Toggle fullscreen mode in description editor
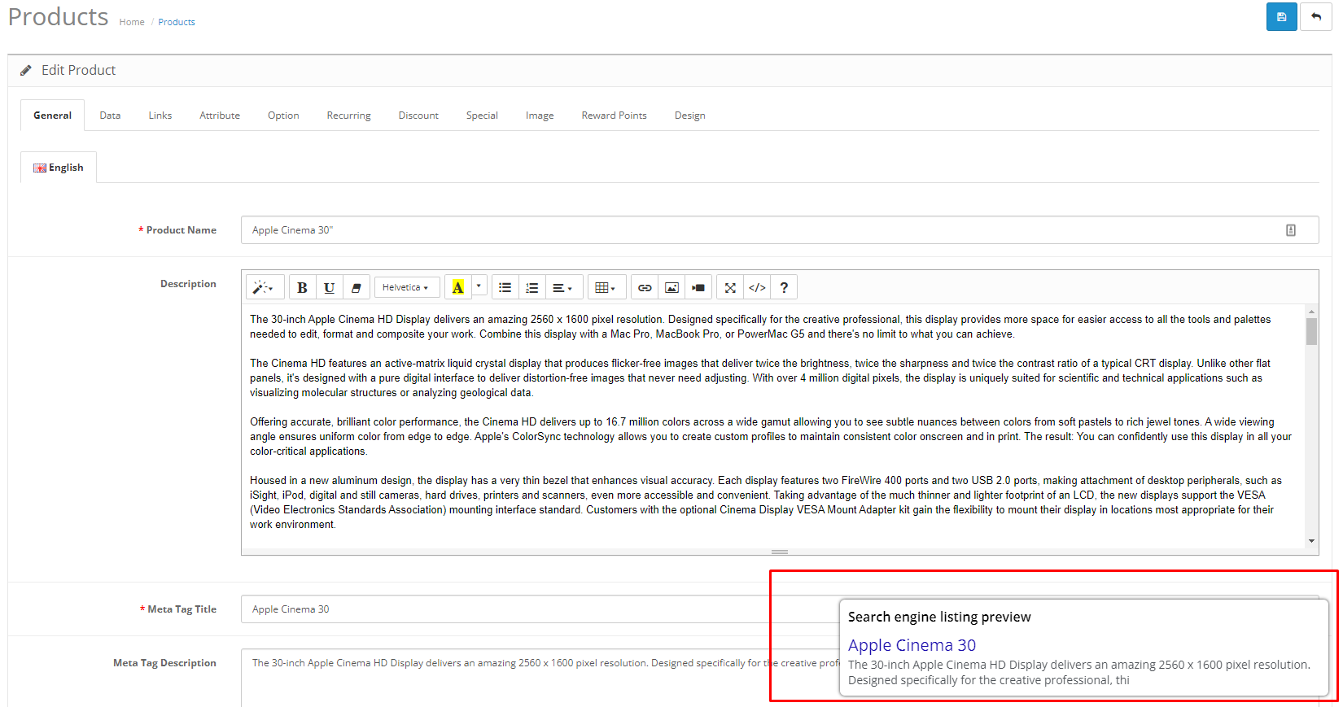Viewport: 1343px width, 707px height. point(730,287)
